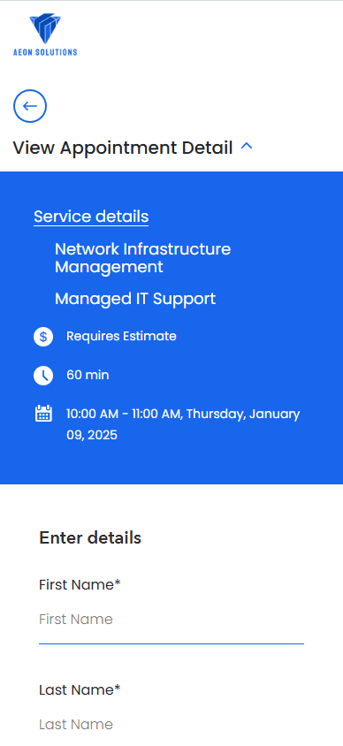Image resolution: width=343 pixels, height=746 pixels.
Task: Go back using the circled arrow
Action: (x=30, y=106)
